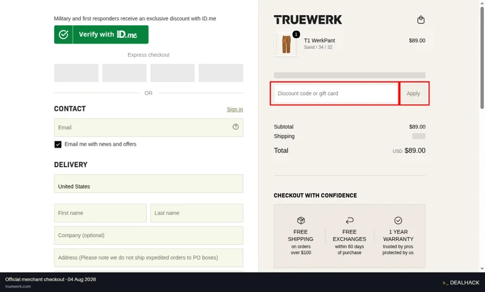Open the United States country dropdown
485x292 pixels.
coord(148,184)
